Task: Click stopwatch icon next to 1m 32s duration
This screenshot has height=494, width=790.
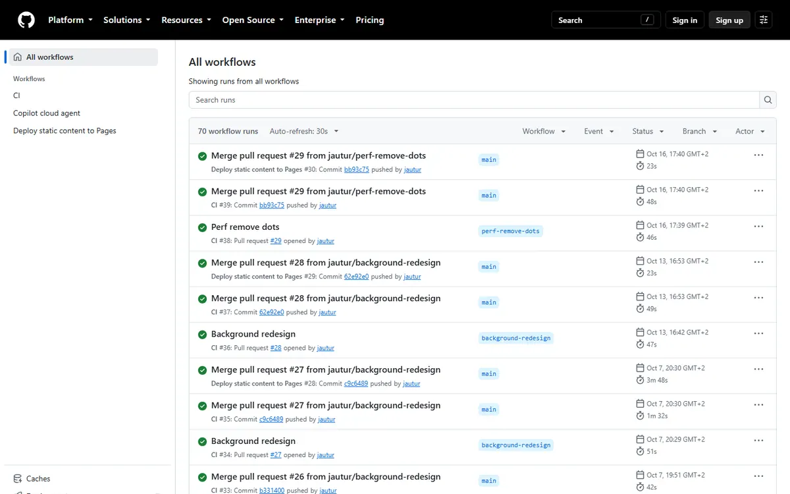Action: pos(640,416)
